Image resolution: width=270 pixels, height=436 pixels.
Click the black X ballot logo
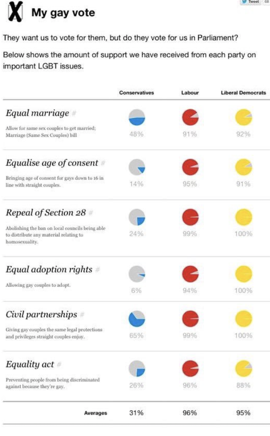click(x=15, y=12)
